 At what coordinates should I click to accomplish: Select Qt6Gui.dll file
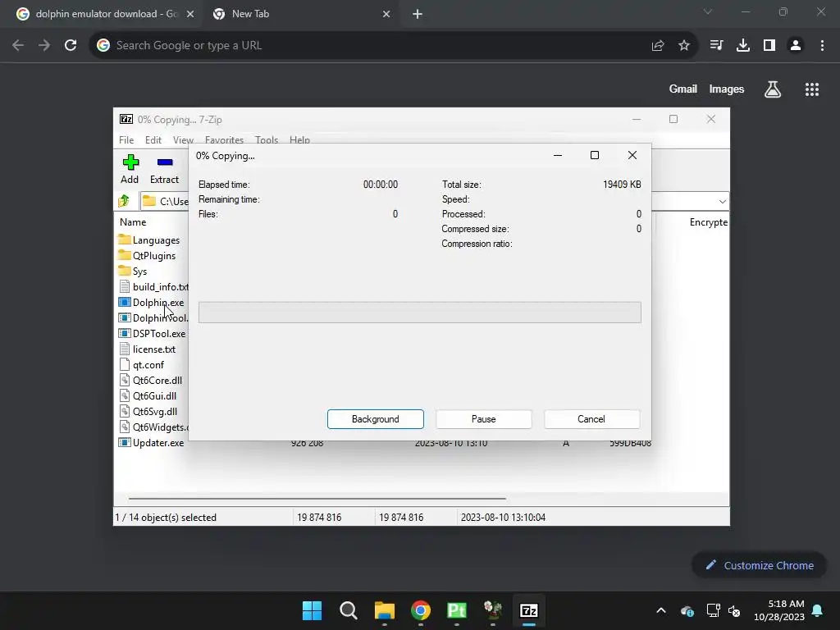[148, 396]
